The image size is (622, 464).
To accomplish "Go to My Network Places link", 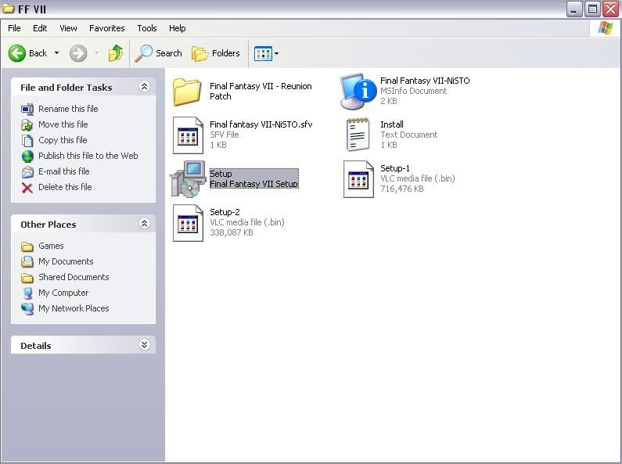I will point(74,308).
